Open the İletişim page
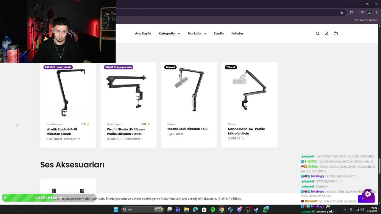This screenshot has height=214, width=381. coord(237,34)
